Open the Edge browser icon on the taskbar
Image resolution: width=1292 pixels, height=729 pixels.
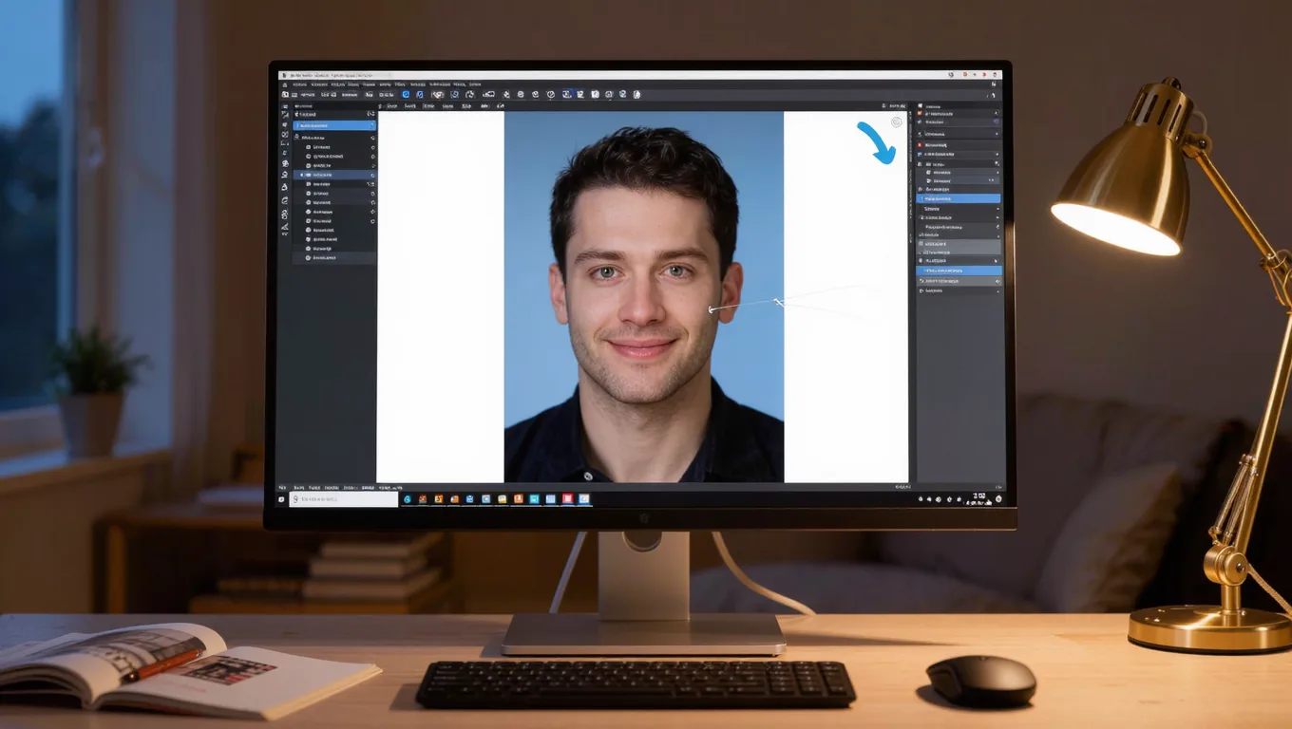[x=408, y=499]
